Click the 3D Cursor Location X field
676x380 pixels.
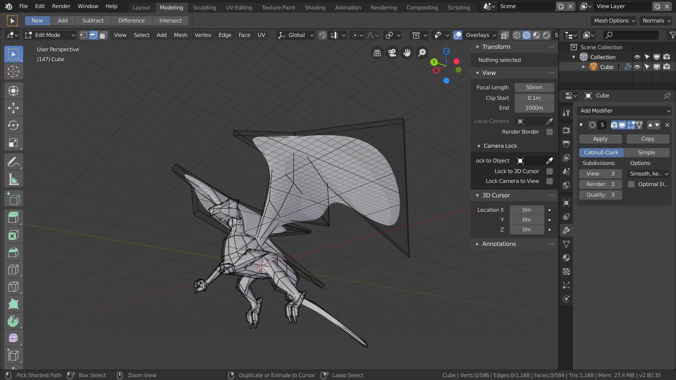point(527,210)
